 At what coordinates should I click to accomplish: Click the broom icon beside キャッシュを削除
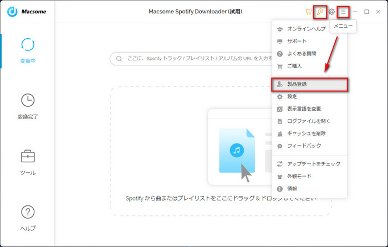point(279,134)
